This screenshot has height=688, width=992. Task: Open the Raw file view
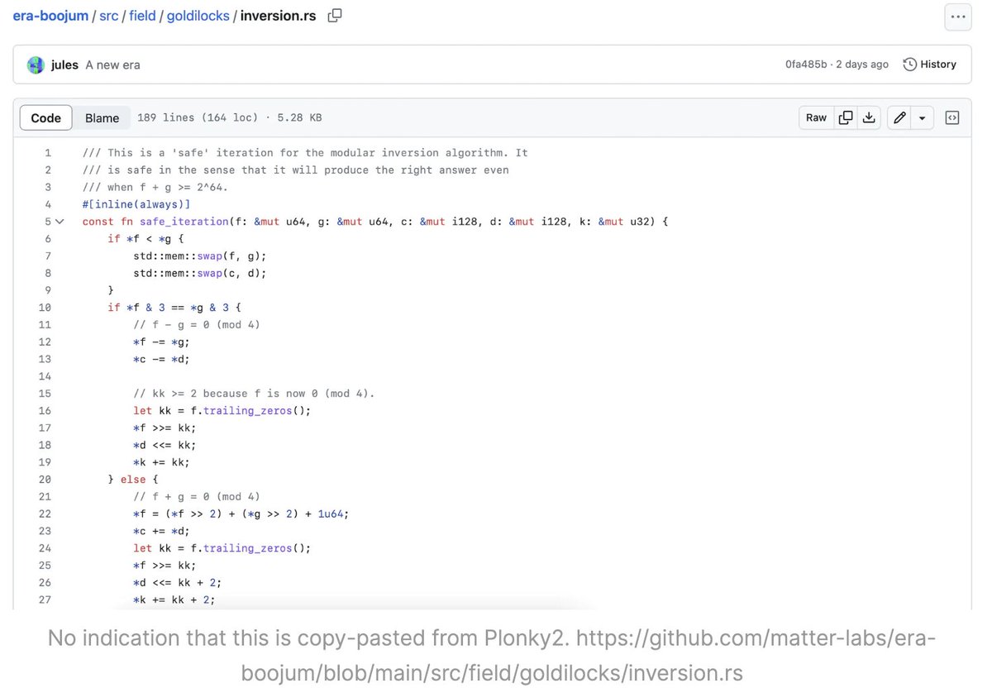(x=816, y=117)
